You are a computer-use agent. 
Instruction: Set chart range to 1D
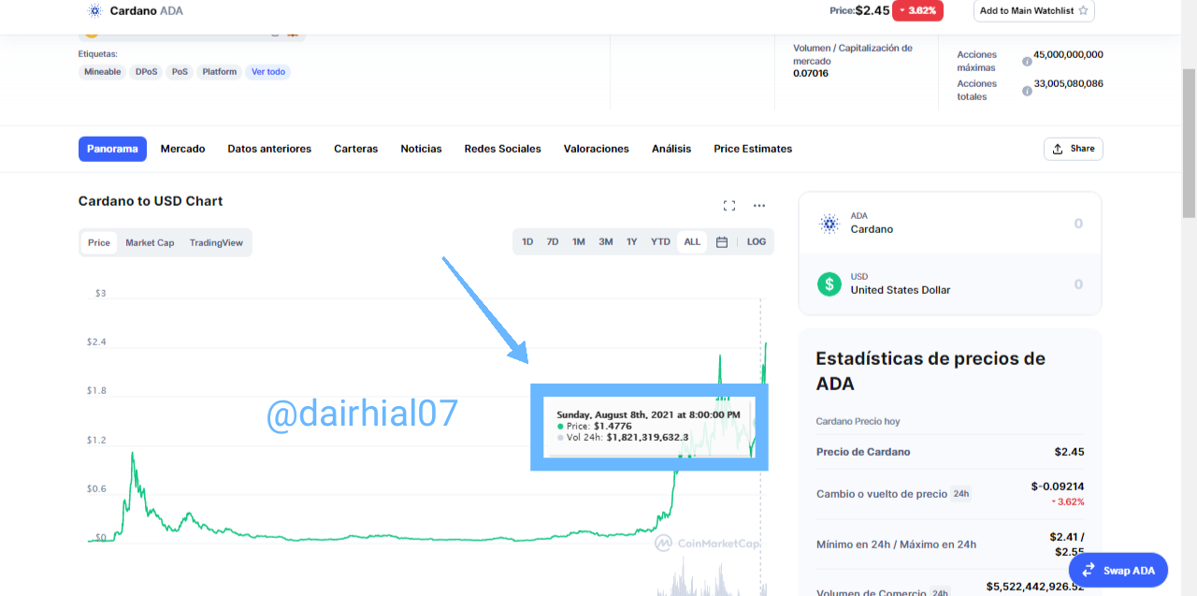point(527,242)
